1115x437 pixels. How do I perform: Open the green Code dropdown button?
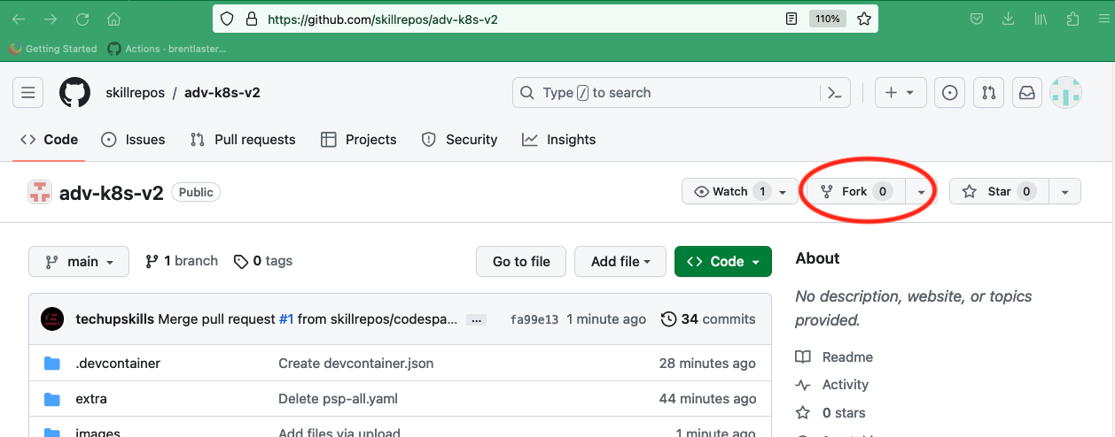pyautogui.click(x=723, y=262)
